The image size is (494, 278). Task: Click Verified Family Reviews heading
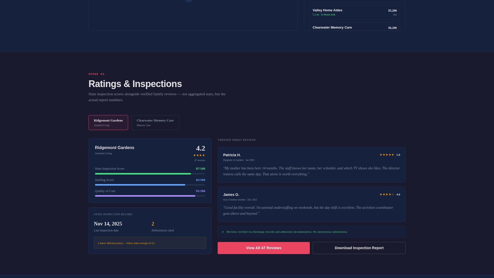(237, 140)
